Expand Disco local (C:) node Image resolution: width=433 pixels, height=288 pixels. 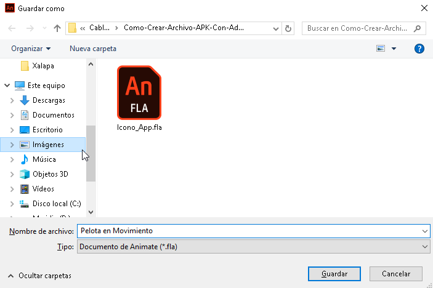(12, 204)
